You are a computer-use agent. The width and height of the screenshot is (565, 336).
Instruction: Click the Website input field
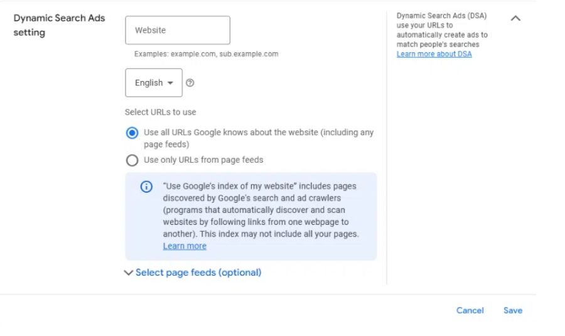click(x=178, y=30)
